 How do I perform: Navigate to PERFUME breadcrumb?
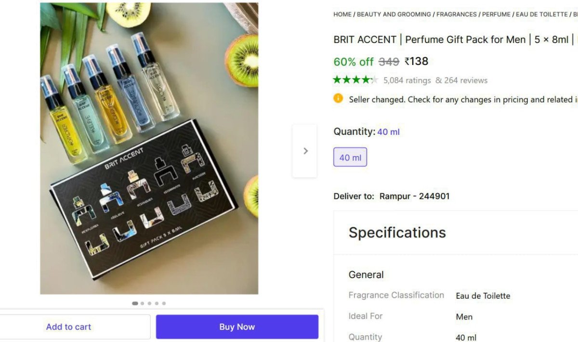click(496, 14)
